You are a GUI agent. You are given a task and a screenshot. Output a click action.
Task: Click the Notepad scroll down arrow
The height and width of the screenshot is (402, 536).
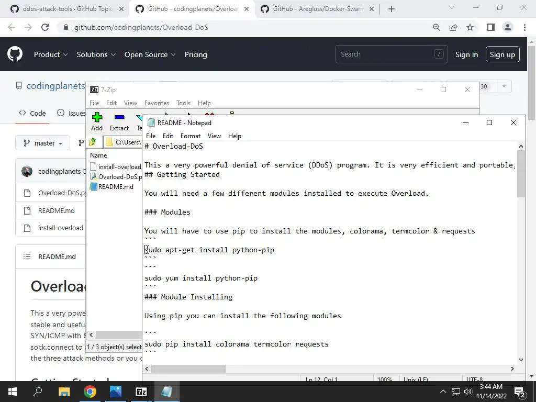point(521,360)
